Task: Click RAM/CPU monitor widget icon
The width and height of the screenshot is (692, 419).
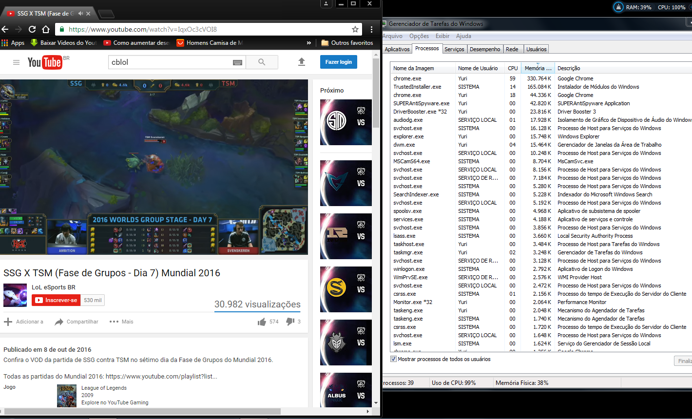Action: tap(618, 7)
